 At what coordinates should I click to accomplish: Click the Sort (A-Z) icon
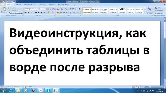76,9
